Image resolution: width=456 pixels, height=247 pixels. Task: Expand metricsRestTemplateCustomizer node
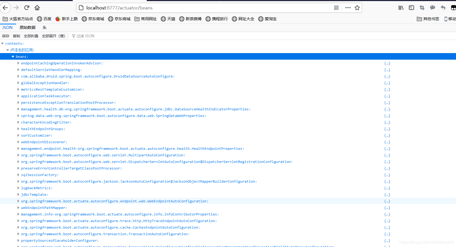point(18,89)
